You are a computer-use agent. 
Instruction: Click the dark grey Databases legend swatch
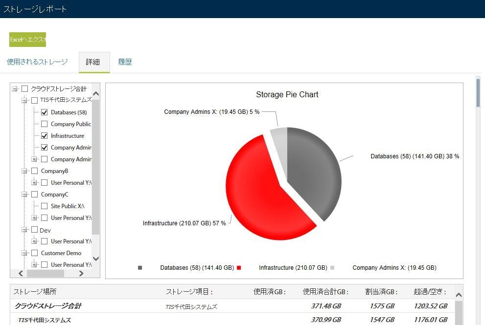point(140,268)
